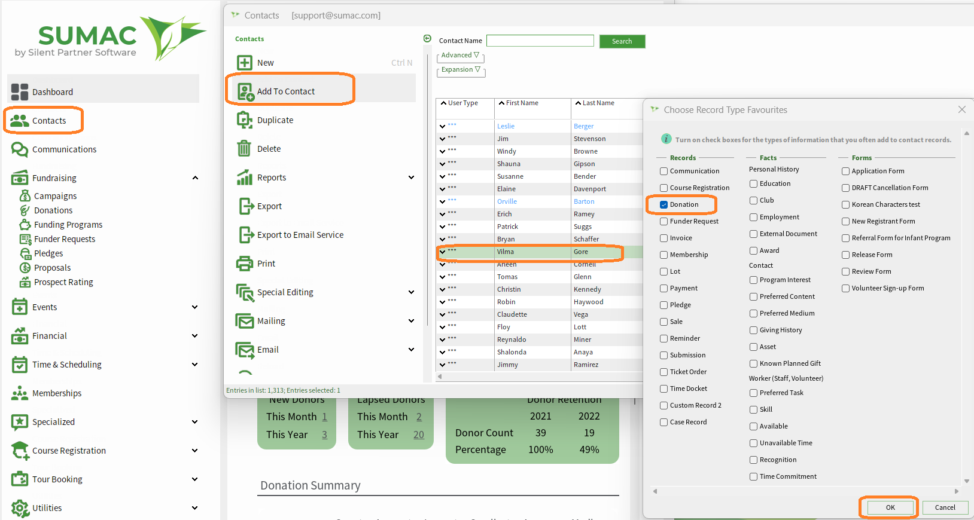Open the Dashboard icon in sidebar
The image size is (974, 520).
point(20,92)
